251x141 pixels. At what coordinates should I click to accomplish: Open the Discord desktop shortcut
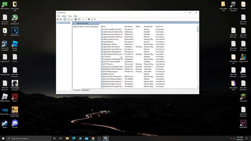point(15,124)
